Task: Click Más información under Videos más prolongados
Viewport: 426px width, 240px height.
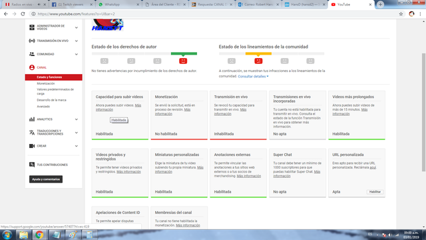Action: click(x=350, y=112)
